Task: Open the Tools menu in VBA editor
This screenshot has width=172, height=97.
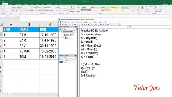Action: 91,22
